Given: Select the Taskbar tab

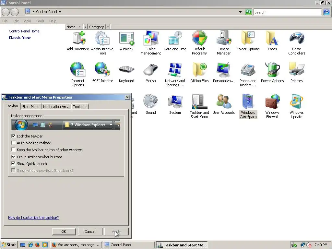Looking at the screenshot, I should coord(12,106).
